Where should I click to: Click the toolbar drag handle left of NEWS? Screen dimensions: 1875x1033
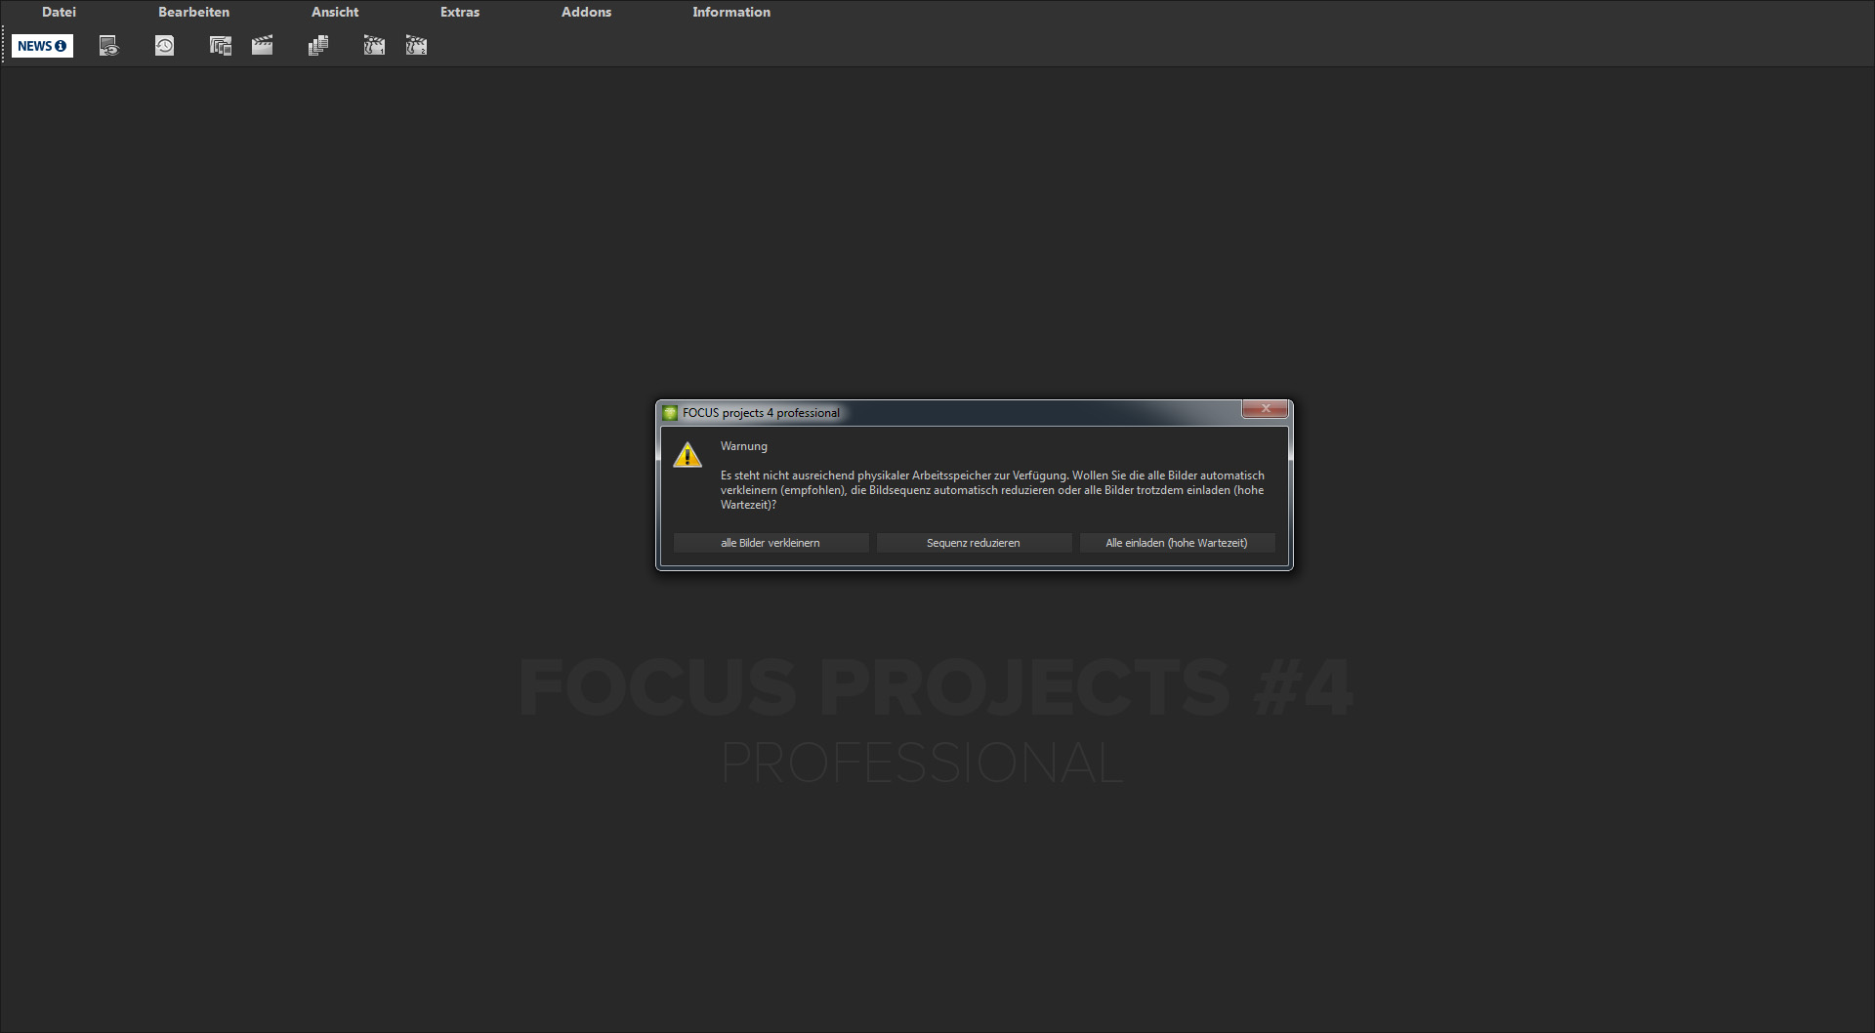4,46
